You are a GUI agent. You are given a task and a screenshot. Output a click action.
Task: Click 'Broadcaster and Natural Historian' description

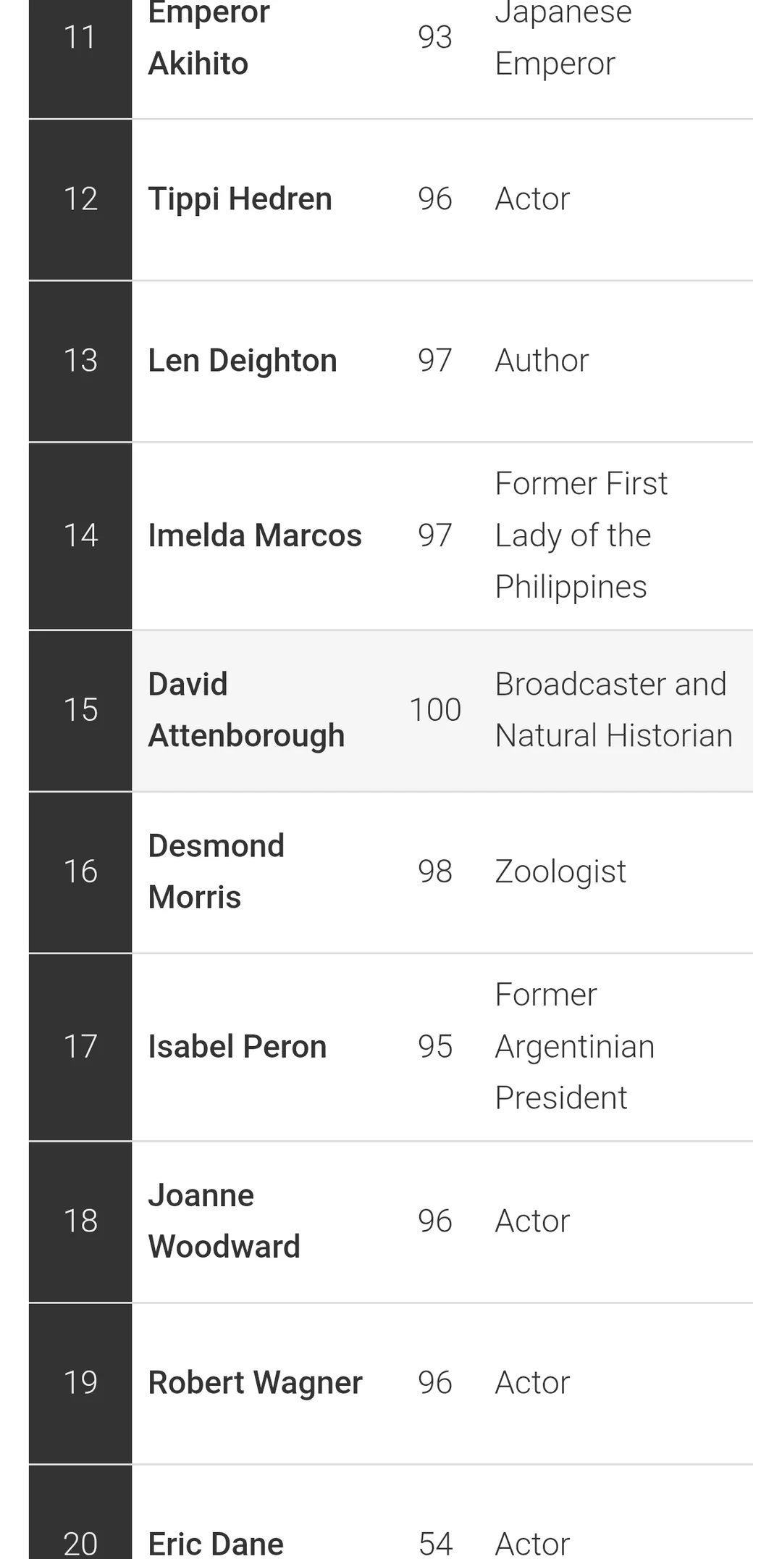click(x=613, y=710)
